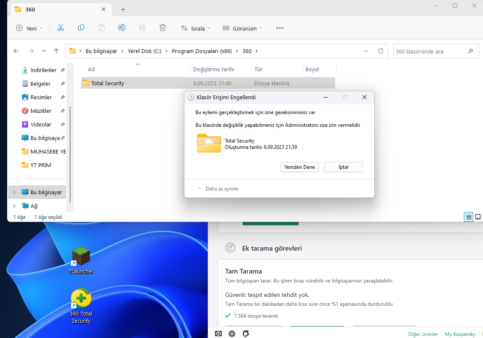Select Ağ in the navigation pane
Viewport: 483px width, 338px height.
(x=34, y=206)
